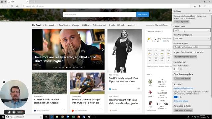
Task: Click the more categories ellipsis in feed navigation
Action: point(137,25)
